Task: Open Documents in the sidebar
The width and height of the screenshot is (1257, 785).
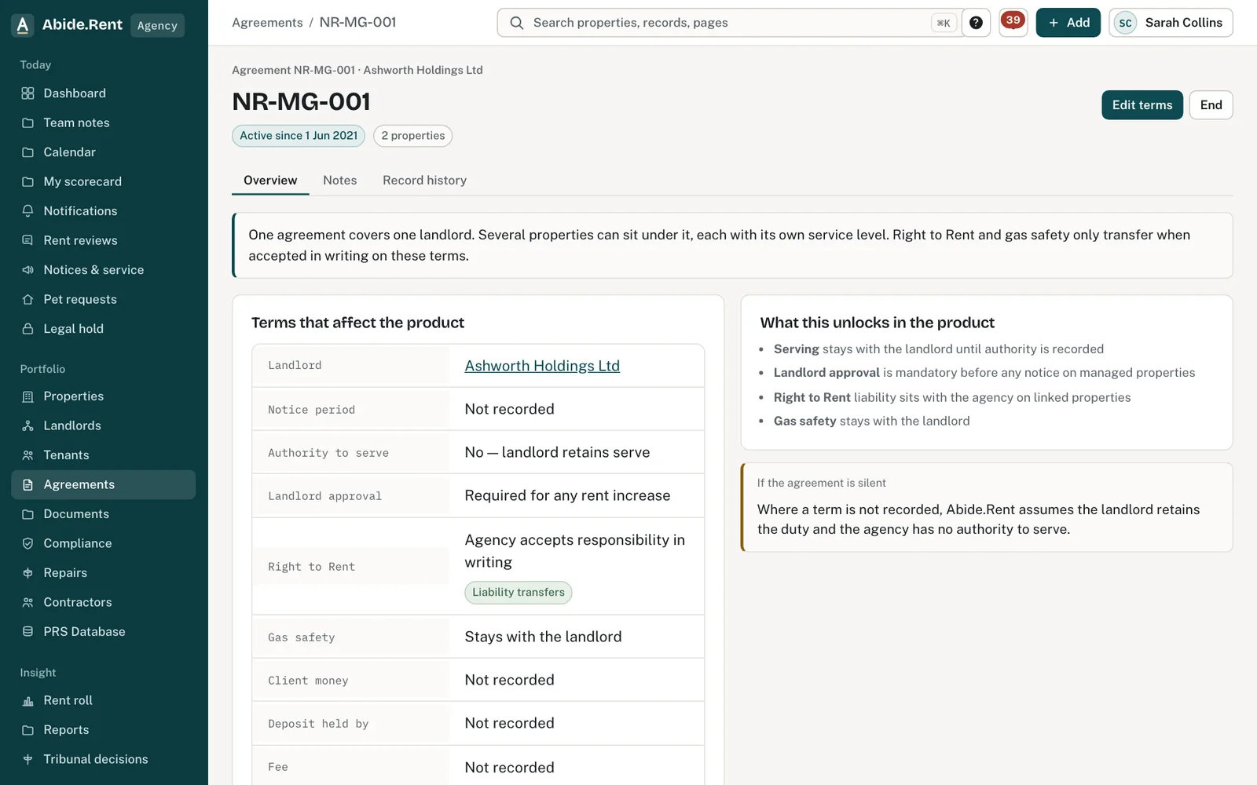Action: coord(104,514)
